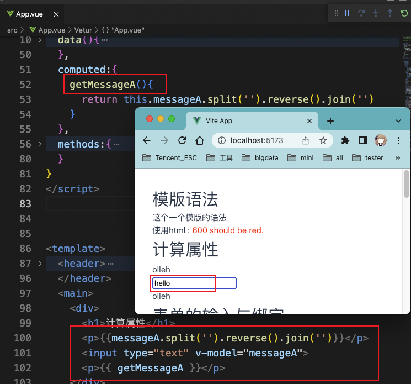Screen dimensions: 411x384
Task: Open the browser profile avatar
Action: (x=380, y=140)
